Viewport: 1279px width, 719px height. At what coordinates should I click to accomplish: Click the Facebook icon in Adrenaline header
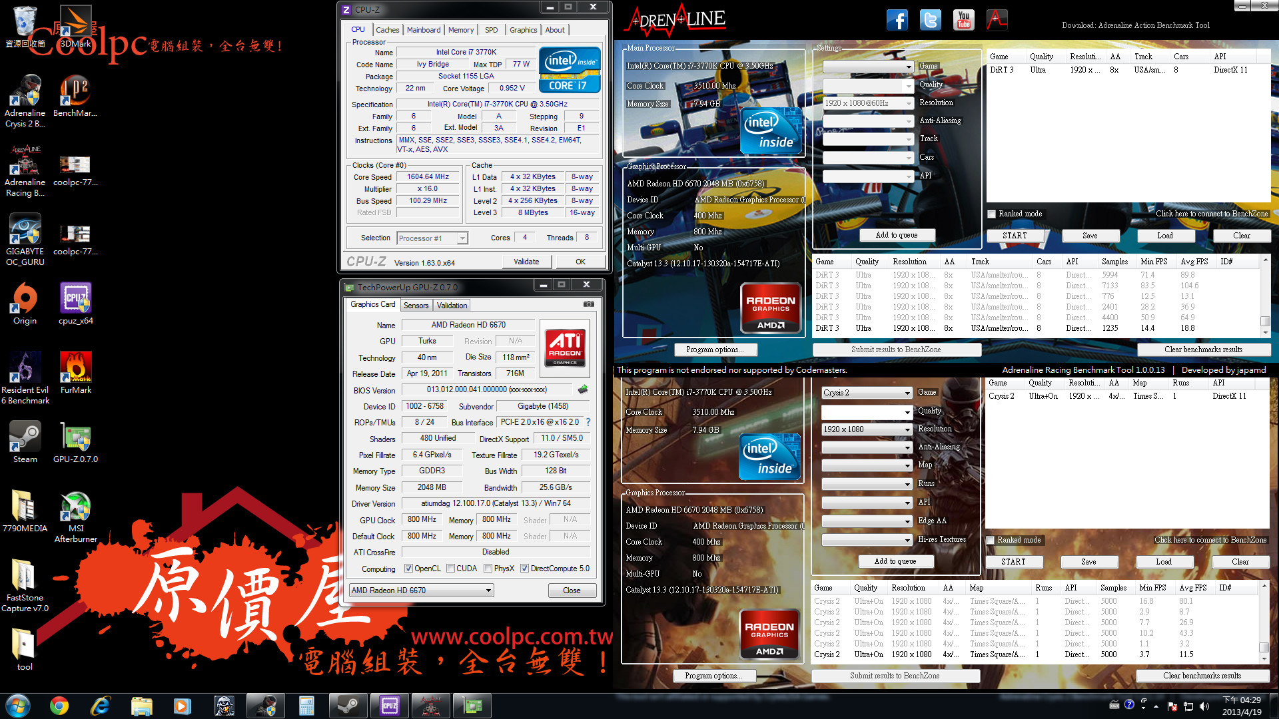[897, 20]
